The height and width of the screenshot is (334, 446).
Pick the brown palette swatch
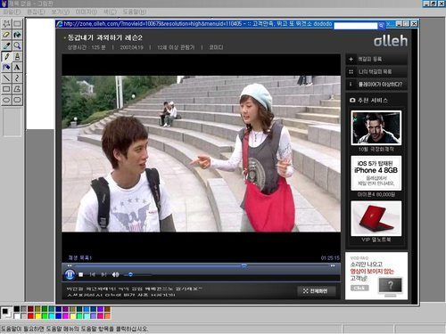click(x=108, y=309)
